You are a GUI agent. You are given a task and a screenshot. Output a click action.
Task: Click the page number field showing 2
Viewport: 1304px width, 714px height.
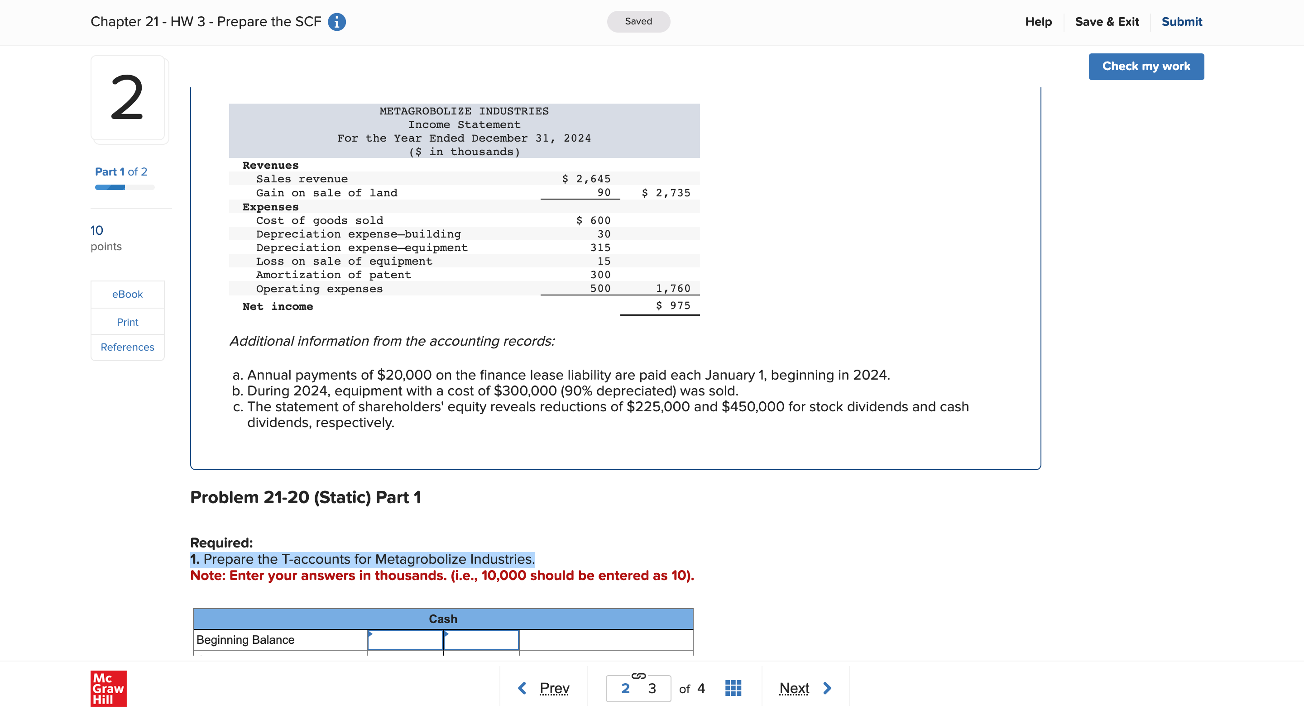click(625, 688)
